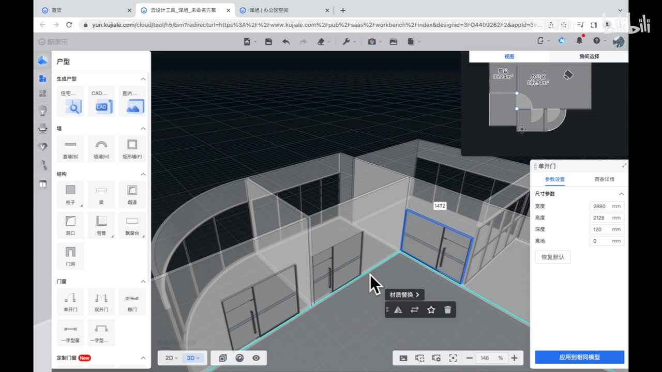Select the 视图 tab in minimap
Viewport: 662px width, 372px height.
pyautogui.click(x=509, y=57)
